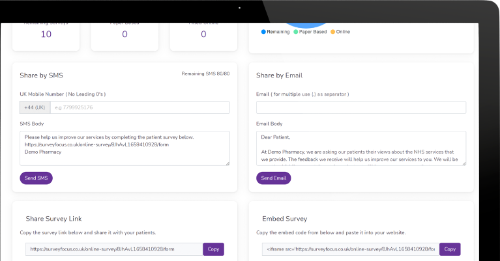Toggle the Paper Based legend green dot
Screen dimensions: 500x261
click(295, 32)
